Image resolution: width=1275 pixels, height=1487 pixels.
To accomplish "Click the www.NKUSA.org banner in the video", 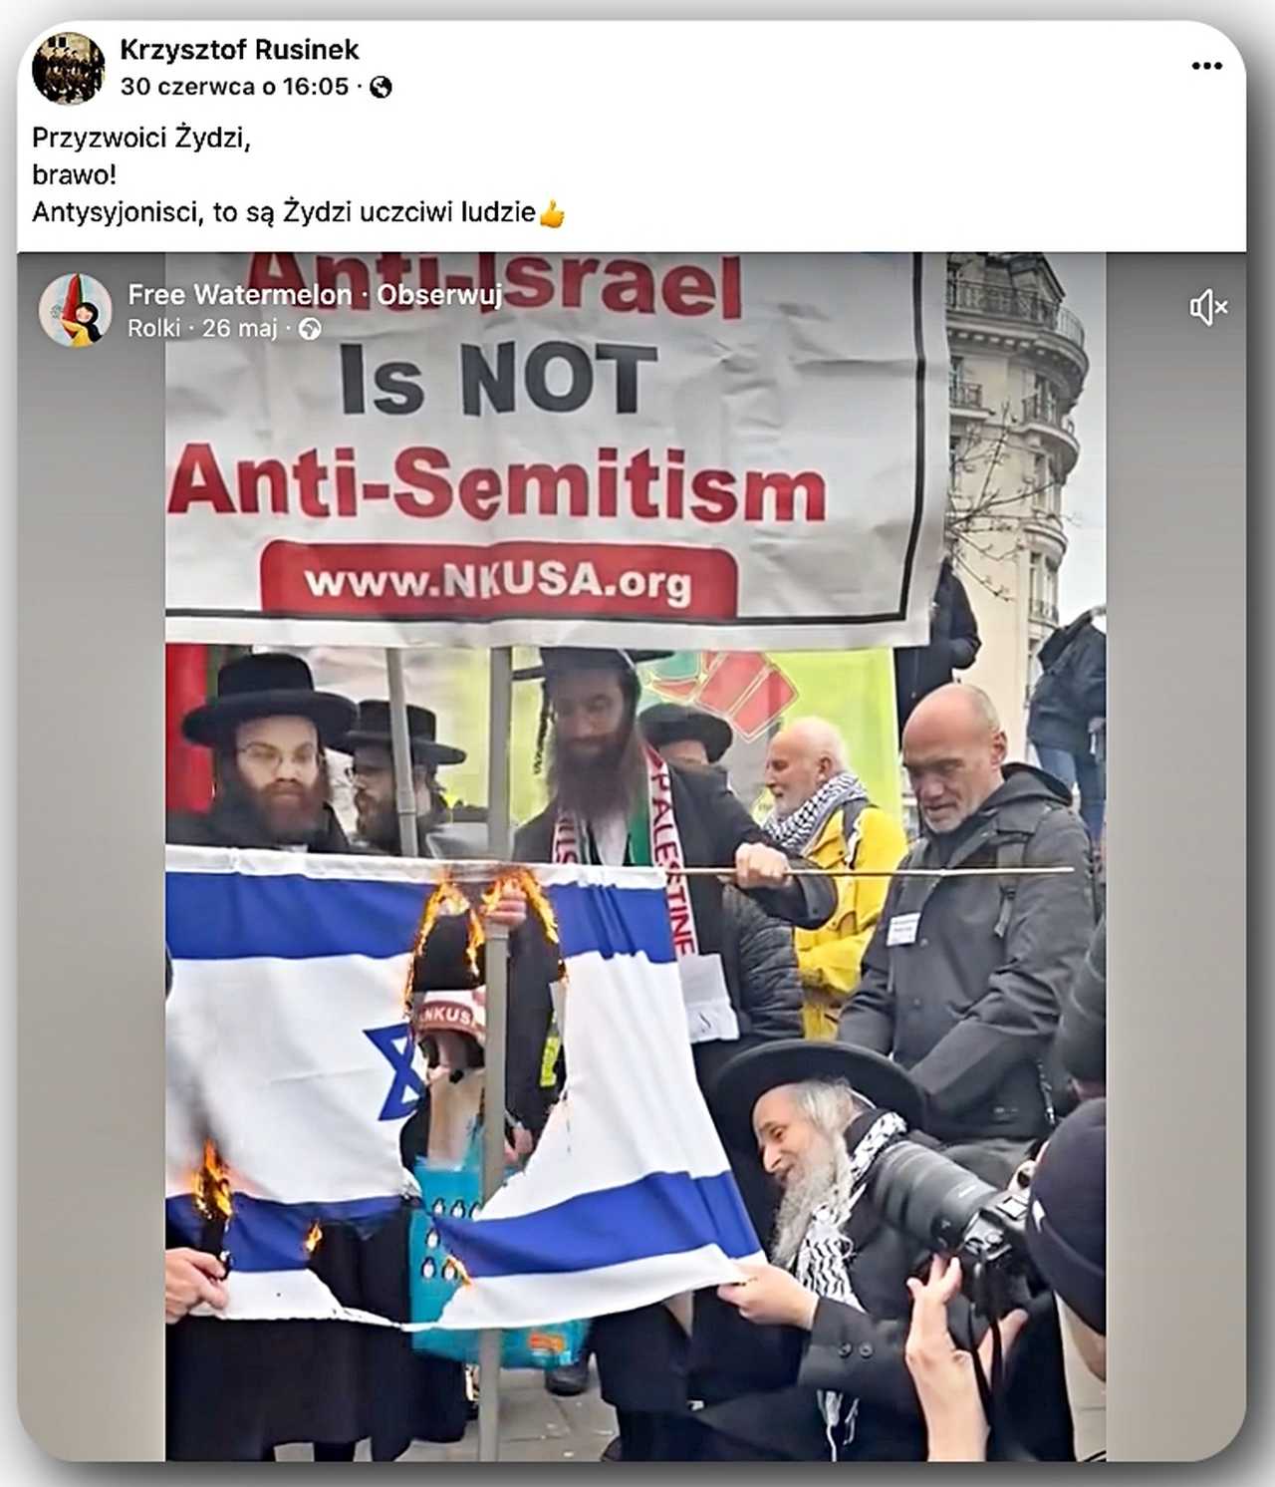I will click(498, 580).
